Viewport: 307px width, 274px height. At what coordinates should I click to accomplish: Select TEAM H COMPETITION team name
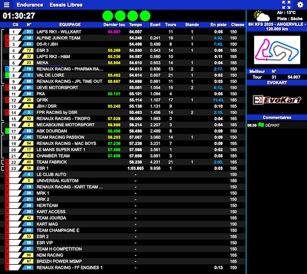click(59, 249)
